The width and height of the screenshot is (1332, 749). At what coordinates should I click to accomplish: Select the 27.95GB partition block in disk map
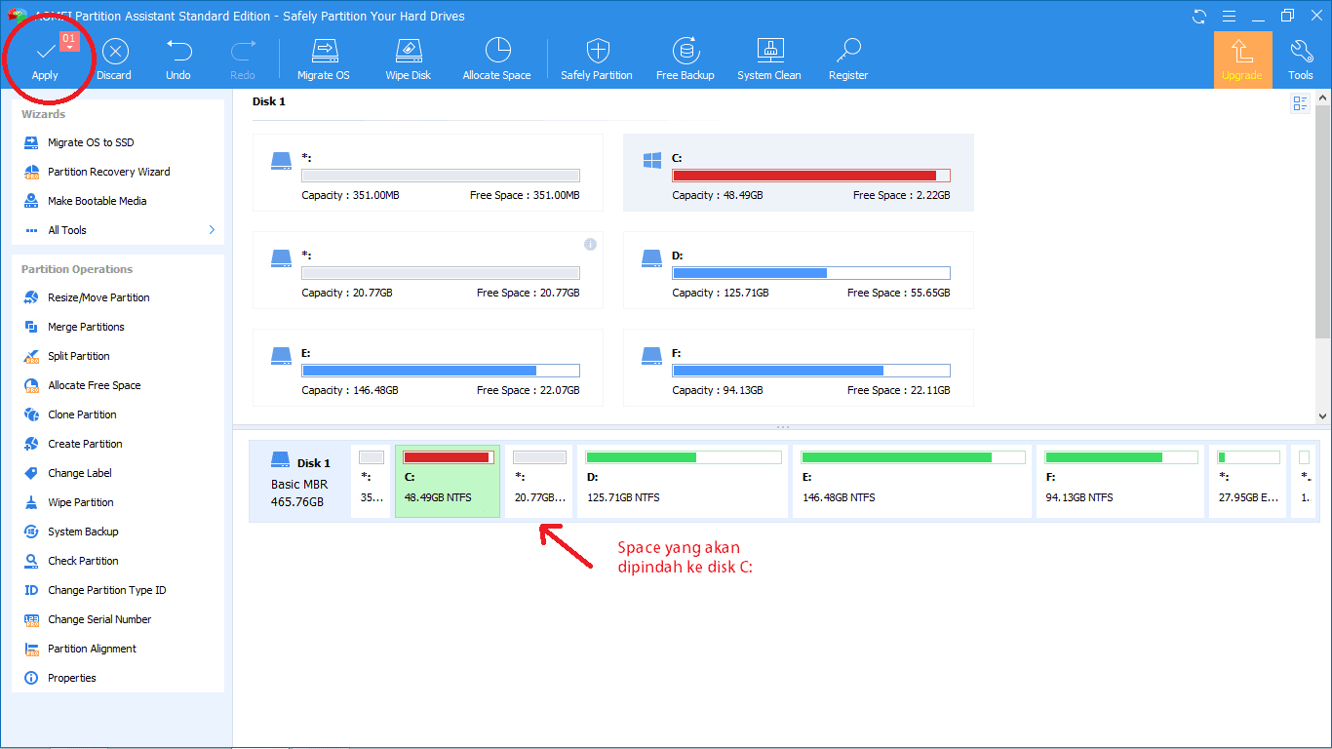coord(1247,482)
